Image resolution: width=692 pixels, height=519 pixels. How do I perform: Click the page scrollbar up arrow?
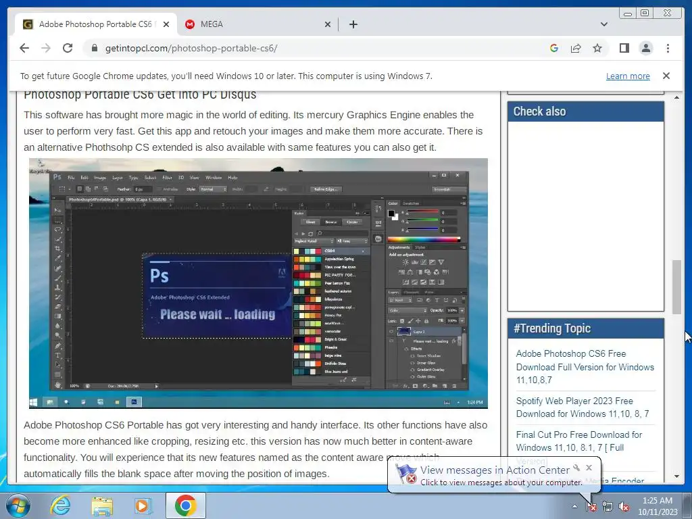(676, 97)
